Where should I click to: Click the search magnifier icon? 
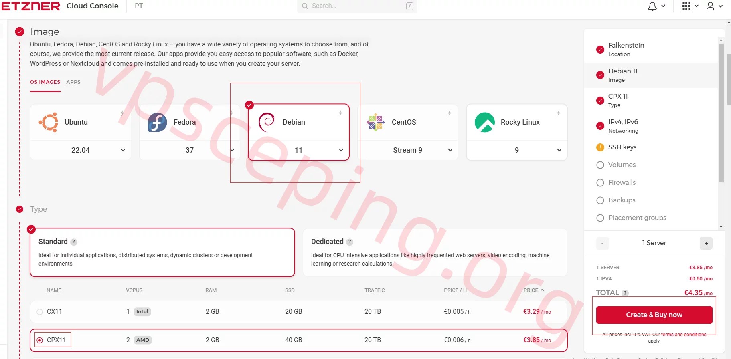305,6
